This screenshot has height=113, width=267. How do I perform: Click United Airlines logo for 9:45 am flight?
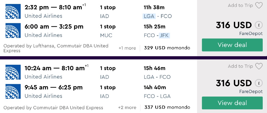tap(13, 92)
